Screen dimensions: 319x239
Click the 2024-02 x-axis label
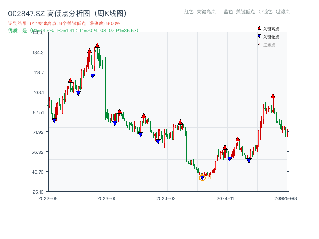(x=166, y=198)
